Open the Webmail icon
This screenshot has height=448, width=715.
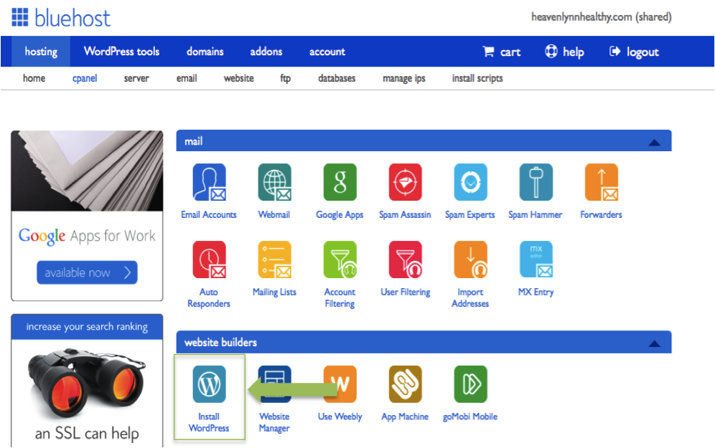click(274, 183)
